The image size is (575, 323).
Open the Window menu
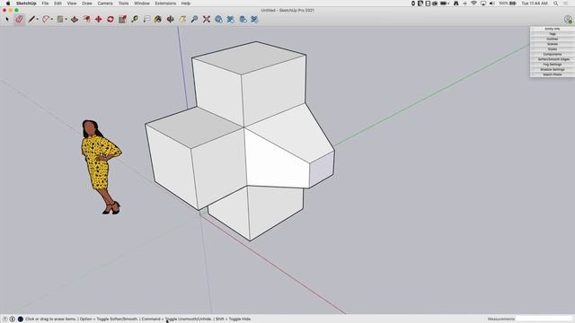(142, 4)
